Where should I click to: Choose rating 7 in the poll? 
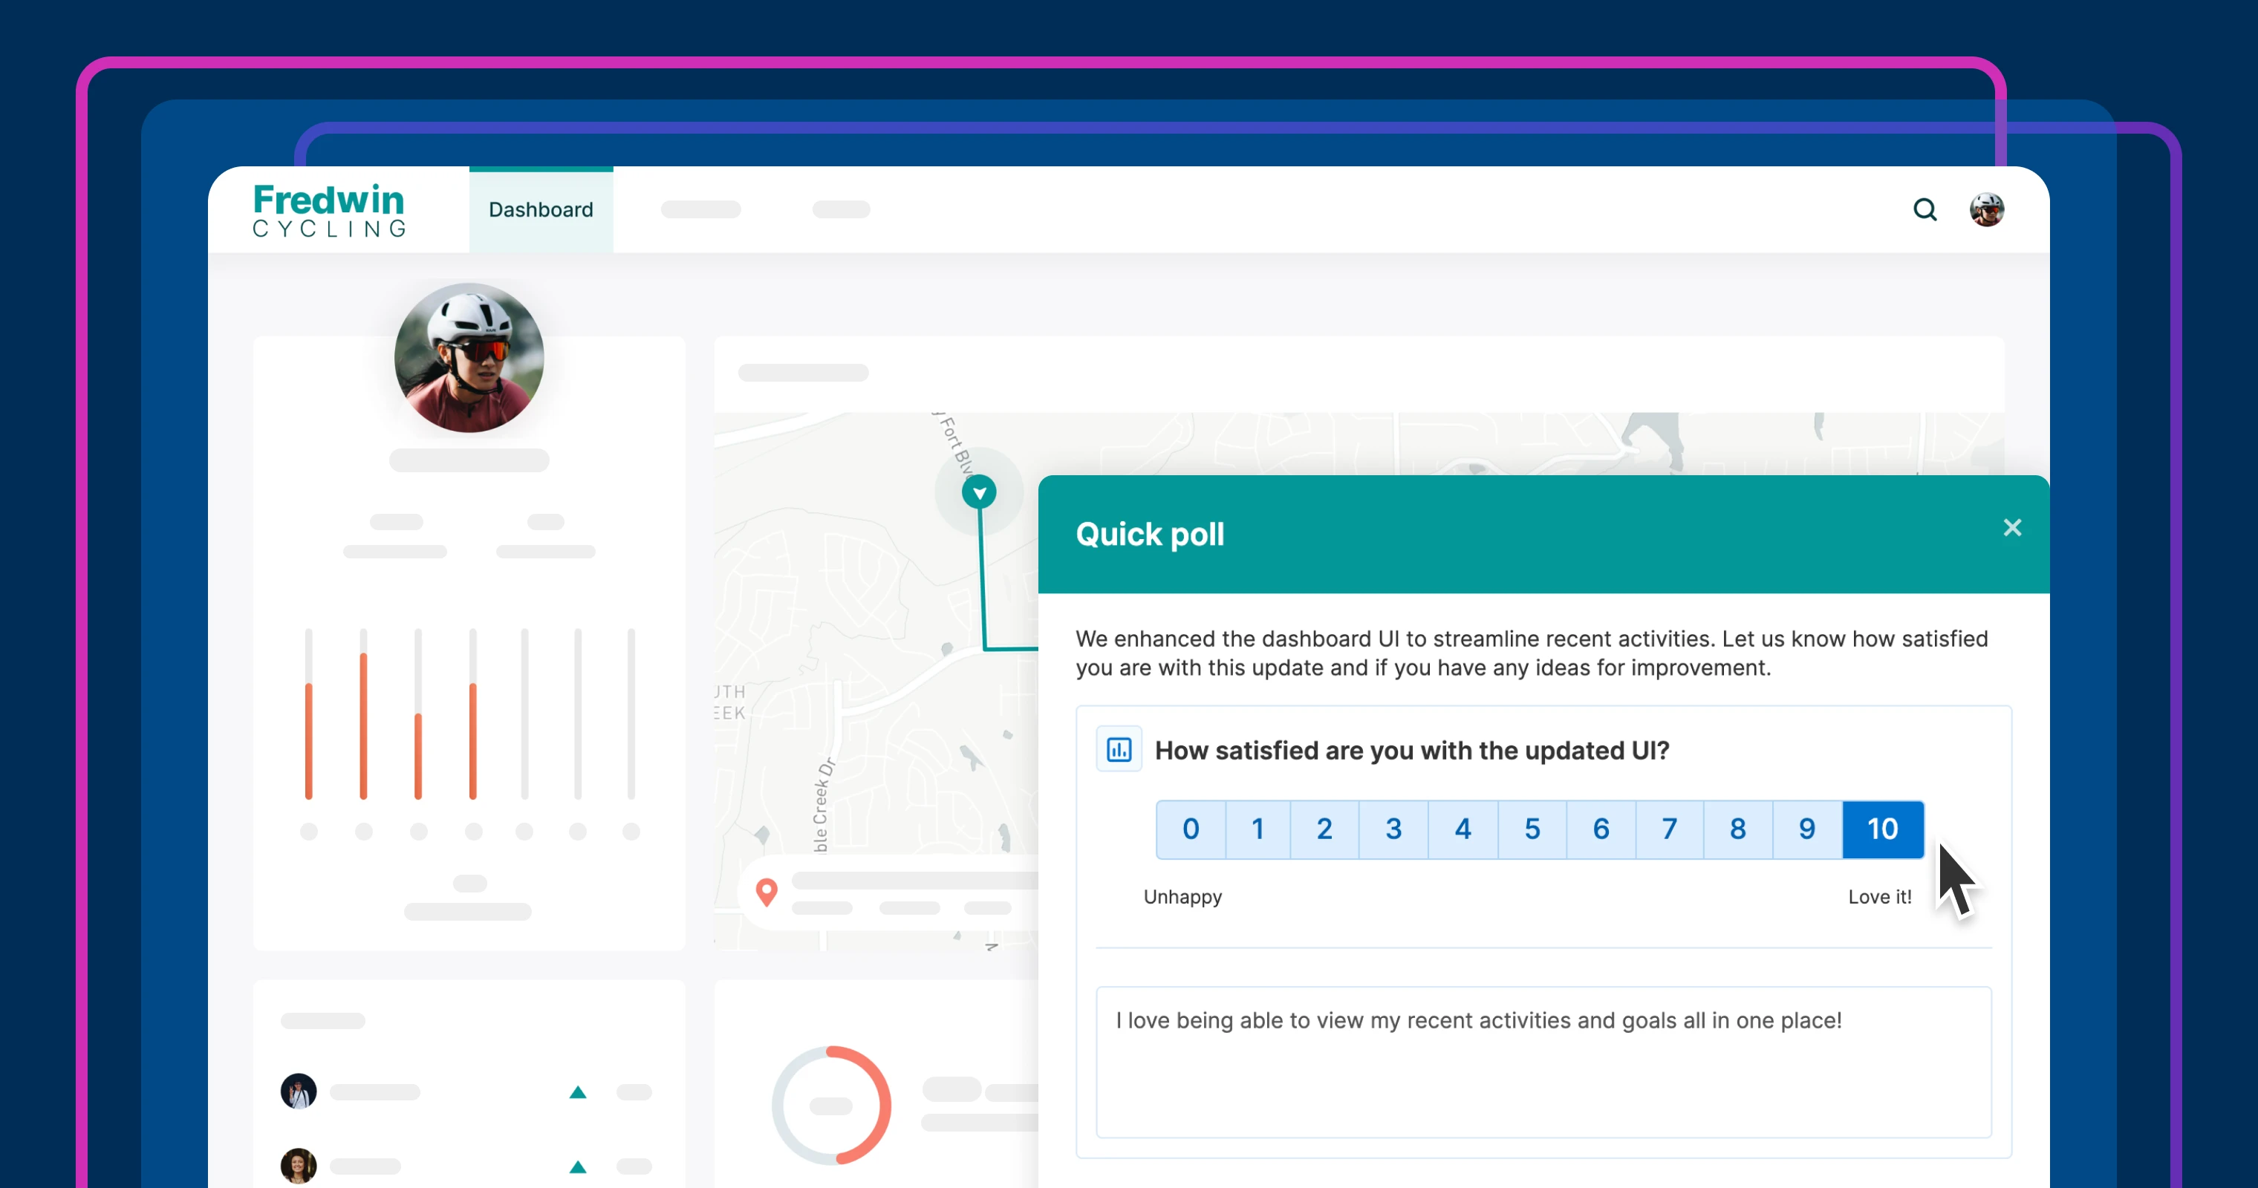[x=1669, y=829]
